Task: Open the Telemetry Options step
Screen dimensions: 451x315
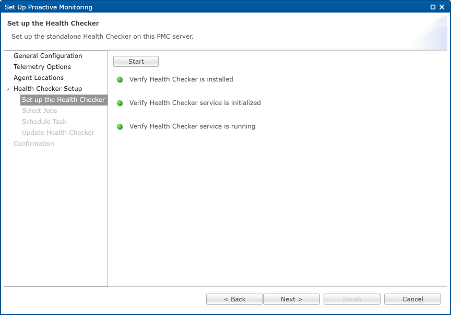Action: click(42, 66)
